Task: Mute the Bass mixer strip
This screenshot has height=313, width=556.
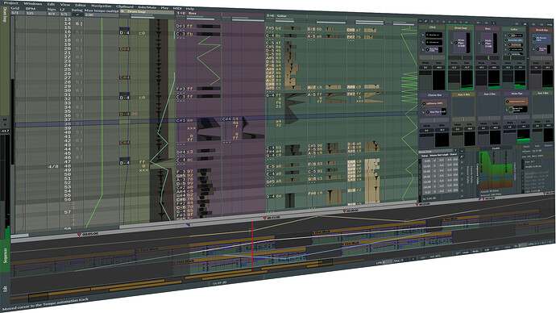Action: tap(481, 63)
